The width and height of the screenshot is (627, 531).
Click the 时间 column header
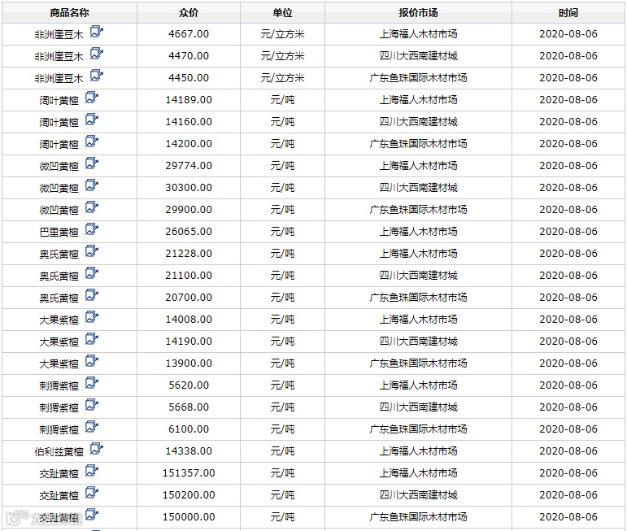[x=568, y=13]
